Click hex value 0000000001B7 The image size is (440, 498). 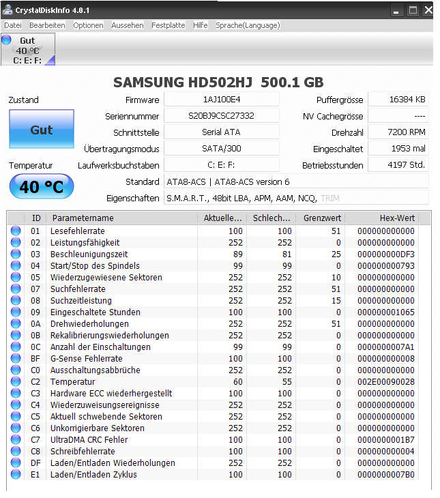coord(385,439)
